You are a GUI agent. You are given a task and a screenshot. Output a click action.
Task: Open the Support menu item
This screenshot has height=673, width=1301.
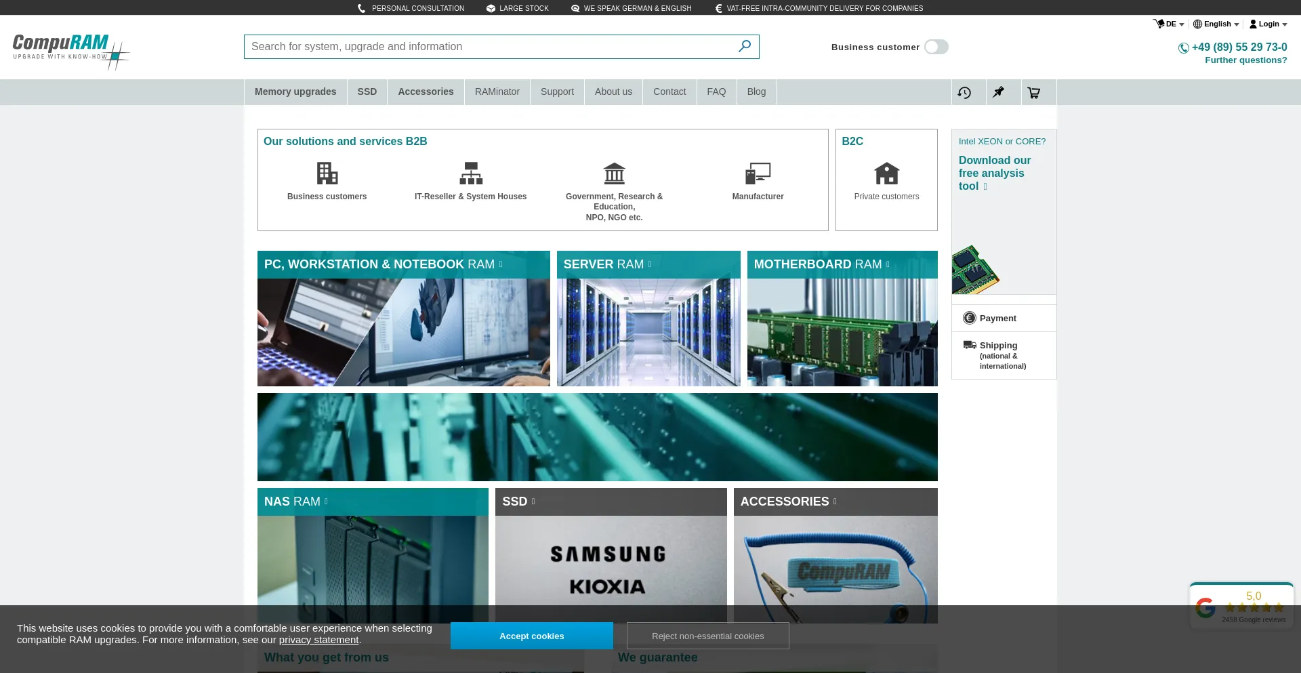557,92
